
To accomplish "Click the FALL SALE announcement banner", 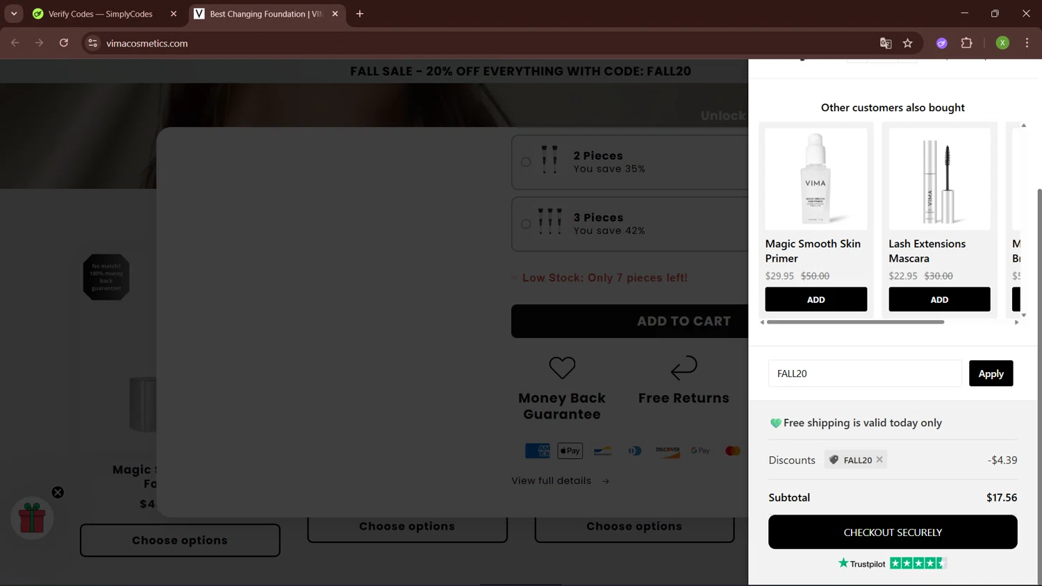I will click(x=520, y=72).
